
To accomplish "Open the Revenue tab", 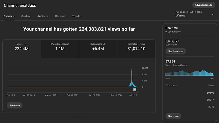I will (x=60, y=16).
